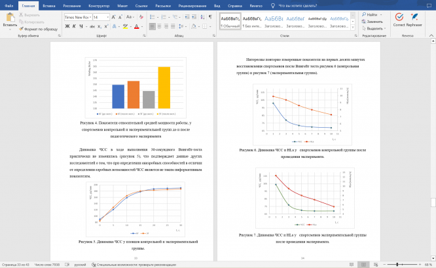Click the Paste (Вставить) icon
436x268 pixels.
coord(9,19)
